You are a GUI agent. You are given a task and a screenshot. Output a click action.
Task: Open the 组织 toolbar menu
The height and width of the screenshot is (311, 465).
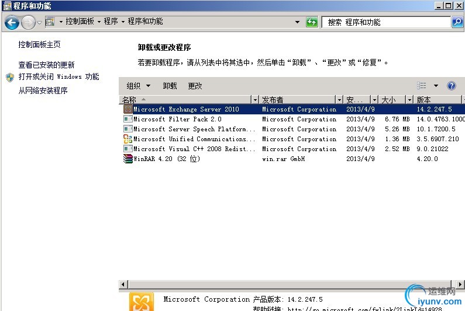pos(138,86)
